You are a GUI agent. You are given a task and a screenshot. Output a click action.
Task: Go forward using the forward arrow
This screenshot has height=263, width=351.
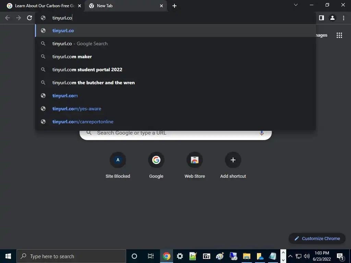[19, 18]
